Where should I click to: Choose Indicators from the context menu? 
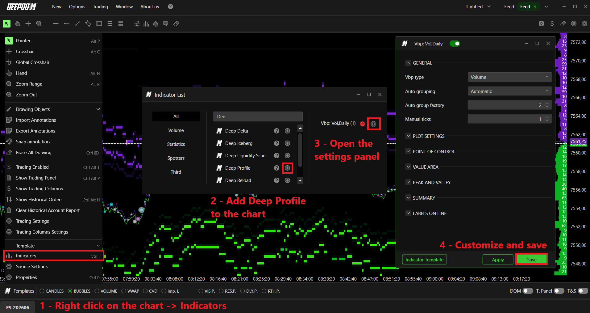tap(53, 256)
